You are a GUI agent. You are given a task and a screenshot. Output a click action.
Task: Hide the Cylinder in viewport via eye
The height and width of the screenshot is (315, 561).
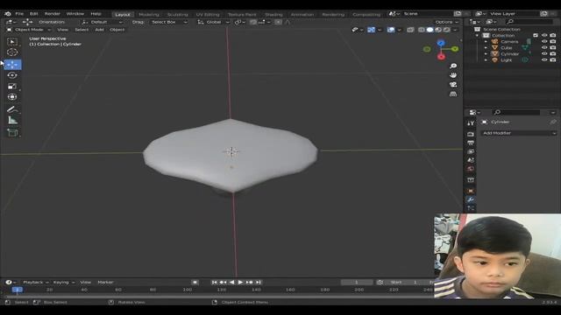pyautogui.click(x=544, y=53)
